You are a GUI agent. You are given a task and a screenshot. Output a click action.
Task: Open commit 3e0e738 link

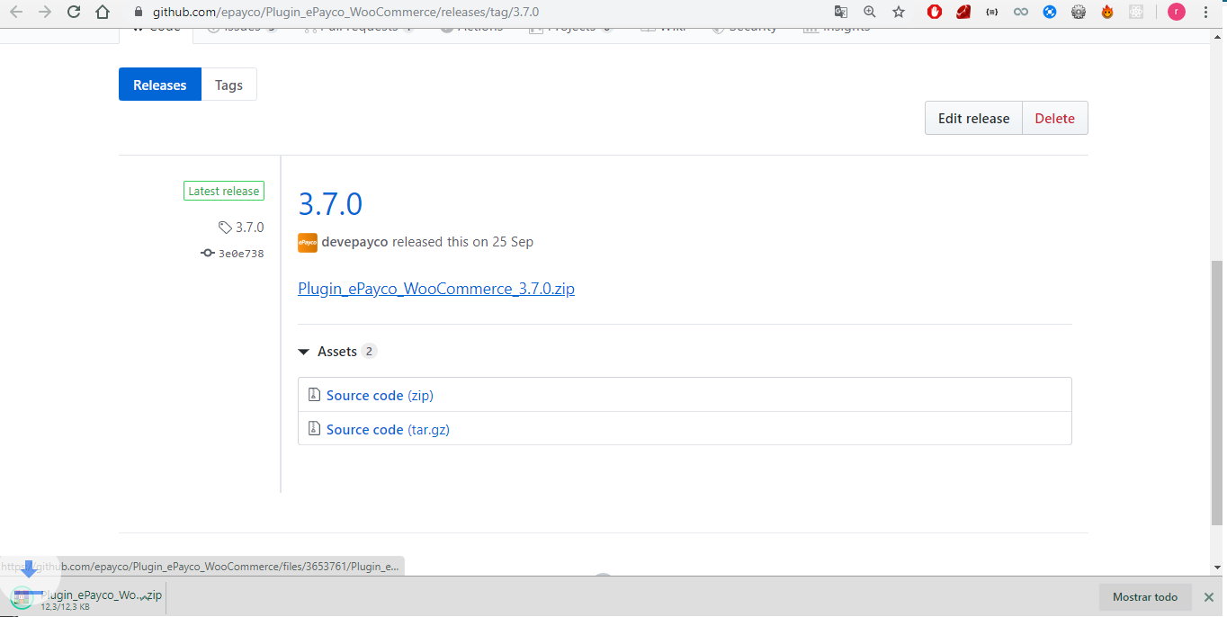tap(241, 254)
